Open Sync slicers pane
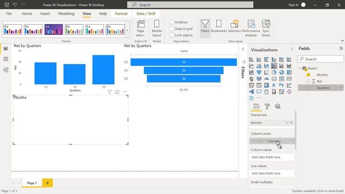 (x=266, y=29)
